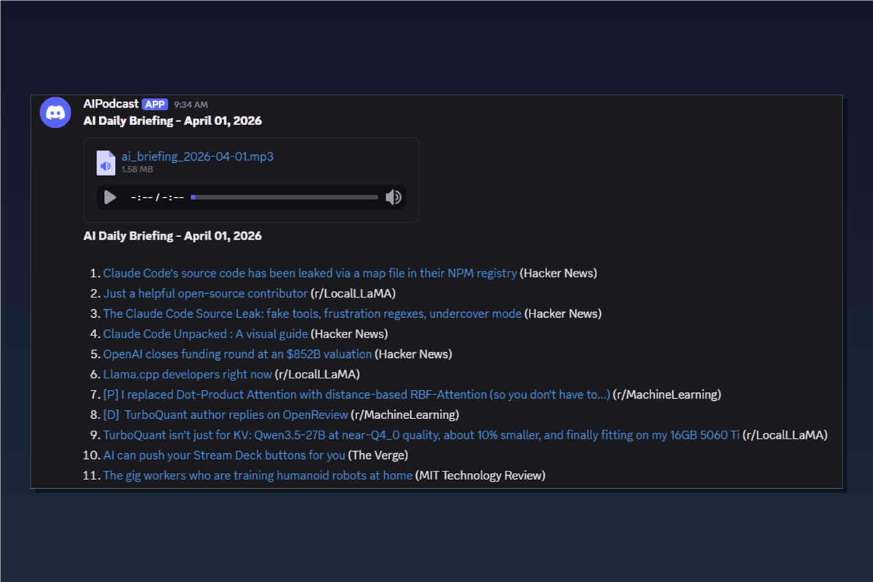The height and width of the screenshot is (582, 873).
Task: Open the Claude Code source leak article
Action: (309, 273)
